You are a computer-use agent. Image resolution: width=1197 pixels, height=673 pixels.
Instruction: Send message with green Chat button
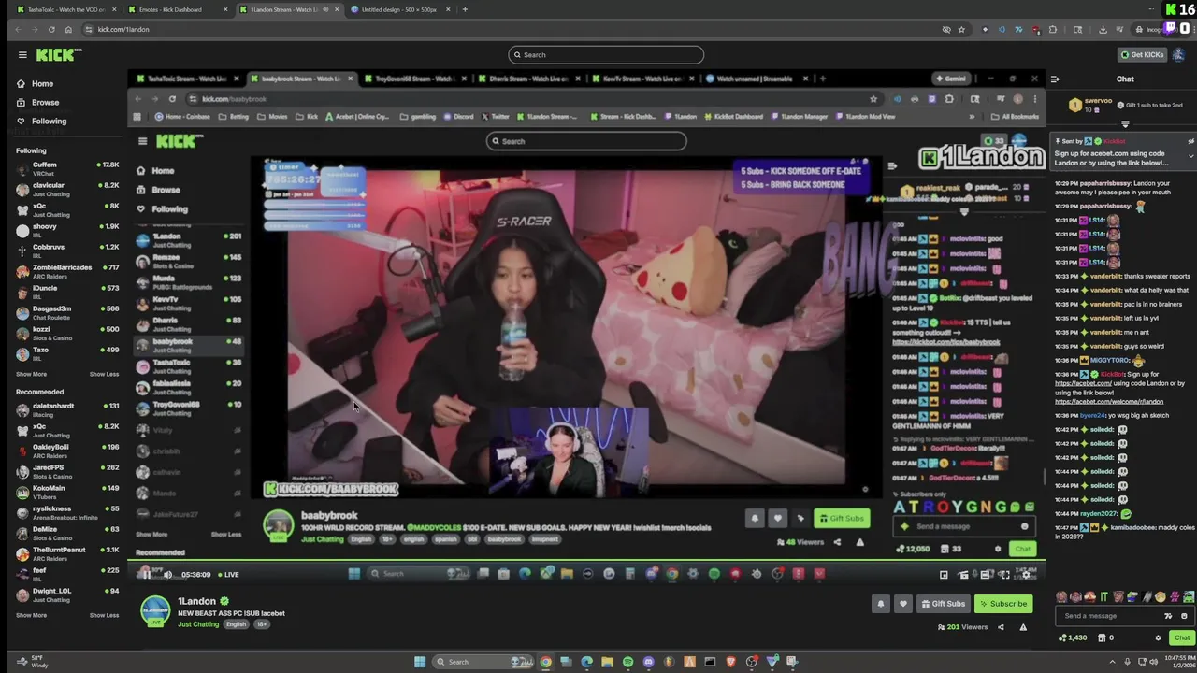tap(1181, 637)
